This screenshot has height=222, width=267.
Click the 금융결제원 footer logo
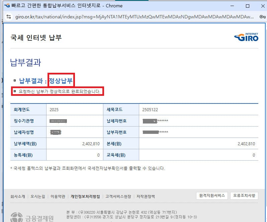coord(32,218)
